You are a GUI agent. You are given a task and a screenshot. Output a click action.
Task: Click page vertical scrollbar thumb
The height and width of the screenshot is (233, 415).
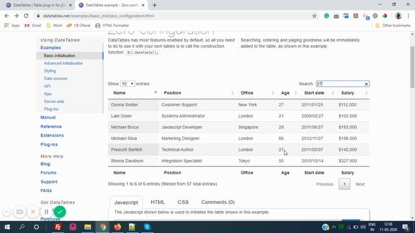pos(412,67)
